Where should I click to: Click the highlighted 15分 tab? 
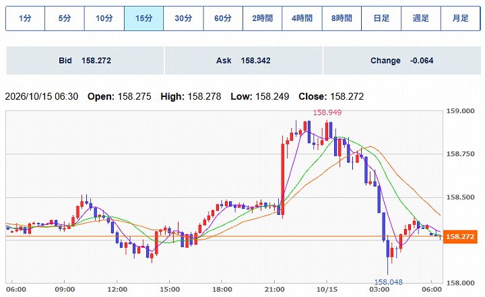(144, 18)
